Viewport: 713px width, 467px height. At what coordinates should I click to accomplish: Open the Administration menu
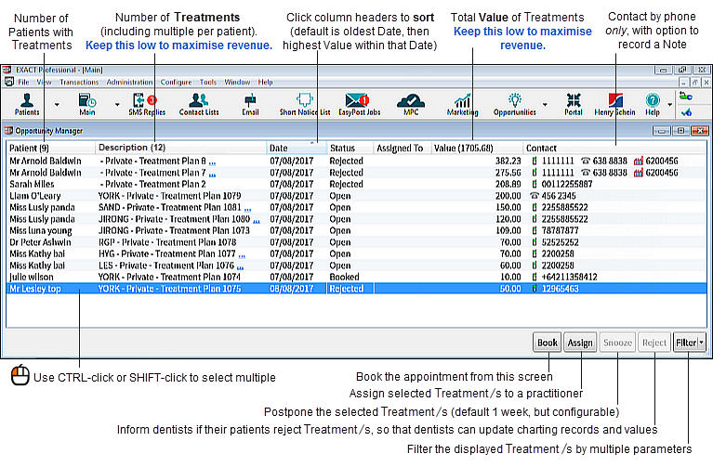tap(129, 83)
